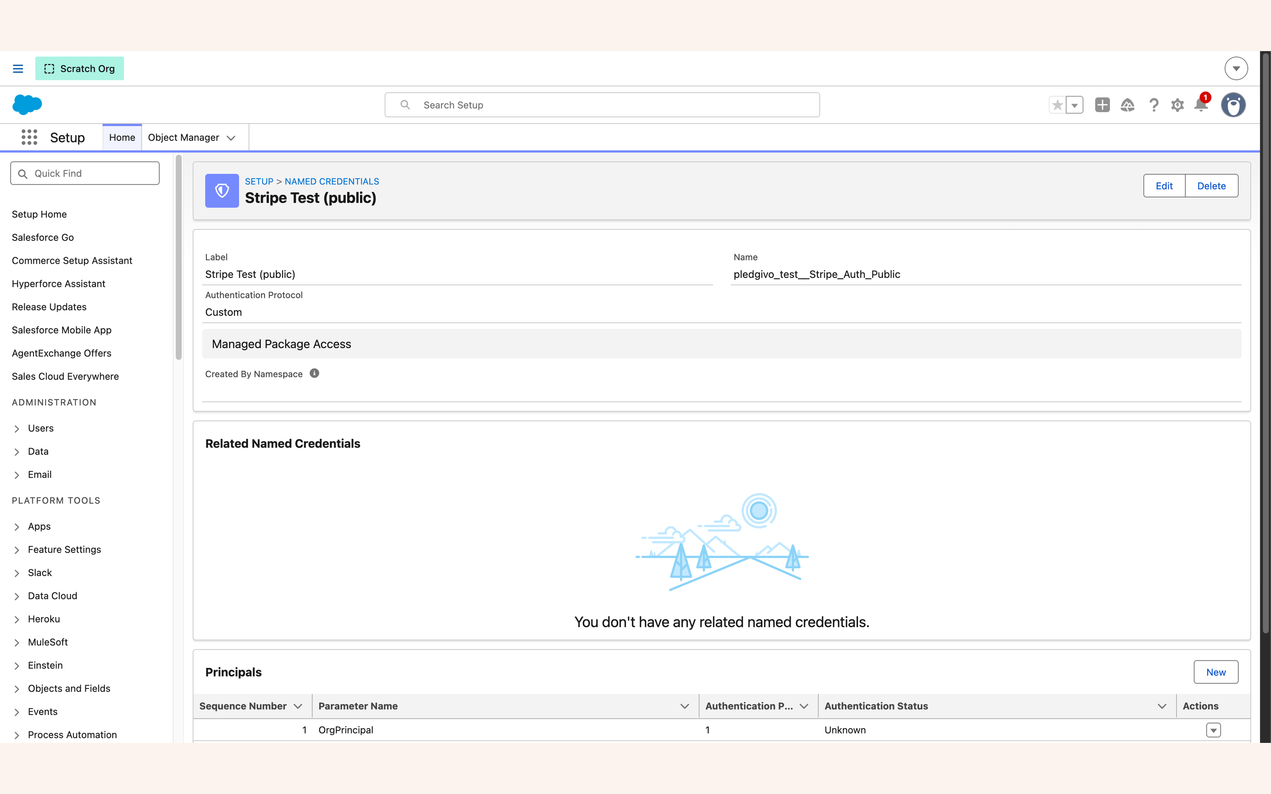Open the setup gear icon
The height and width of the screenshot is (794, 1271).
coord(1177,105)
